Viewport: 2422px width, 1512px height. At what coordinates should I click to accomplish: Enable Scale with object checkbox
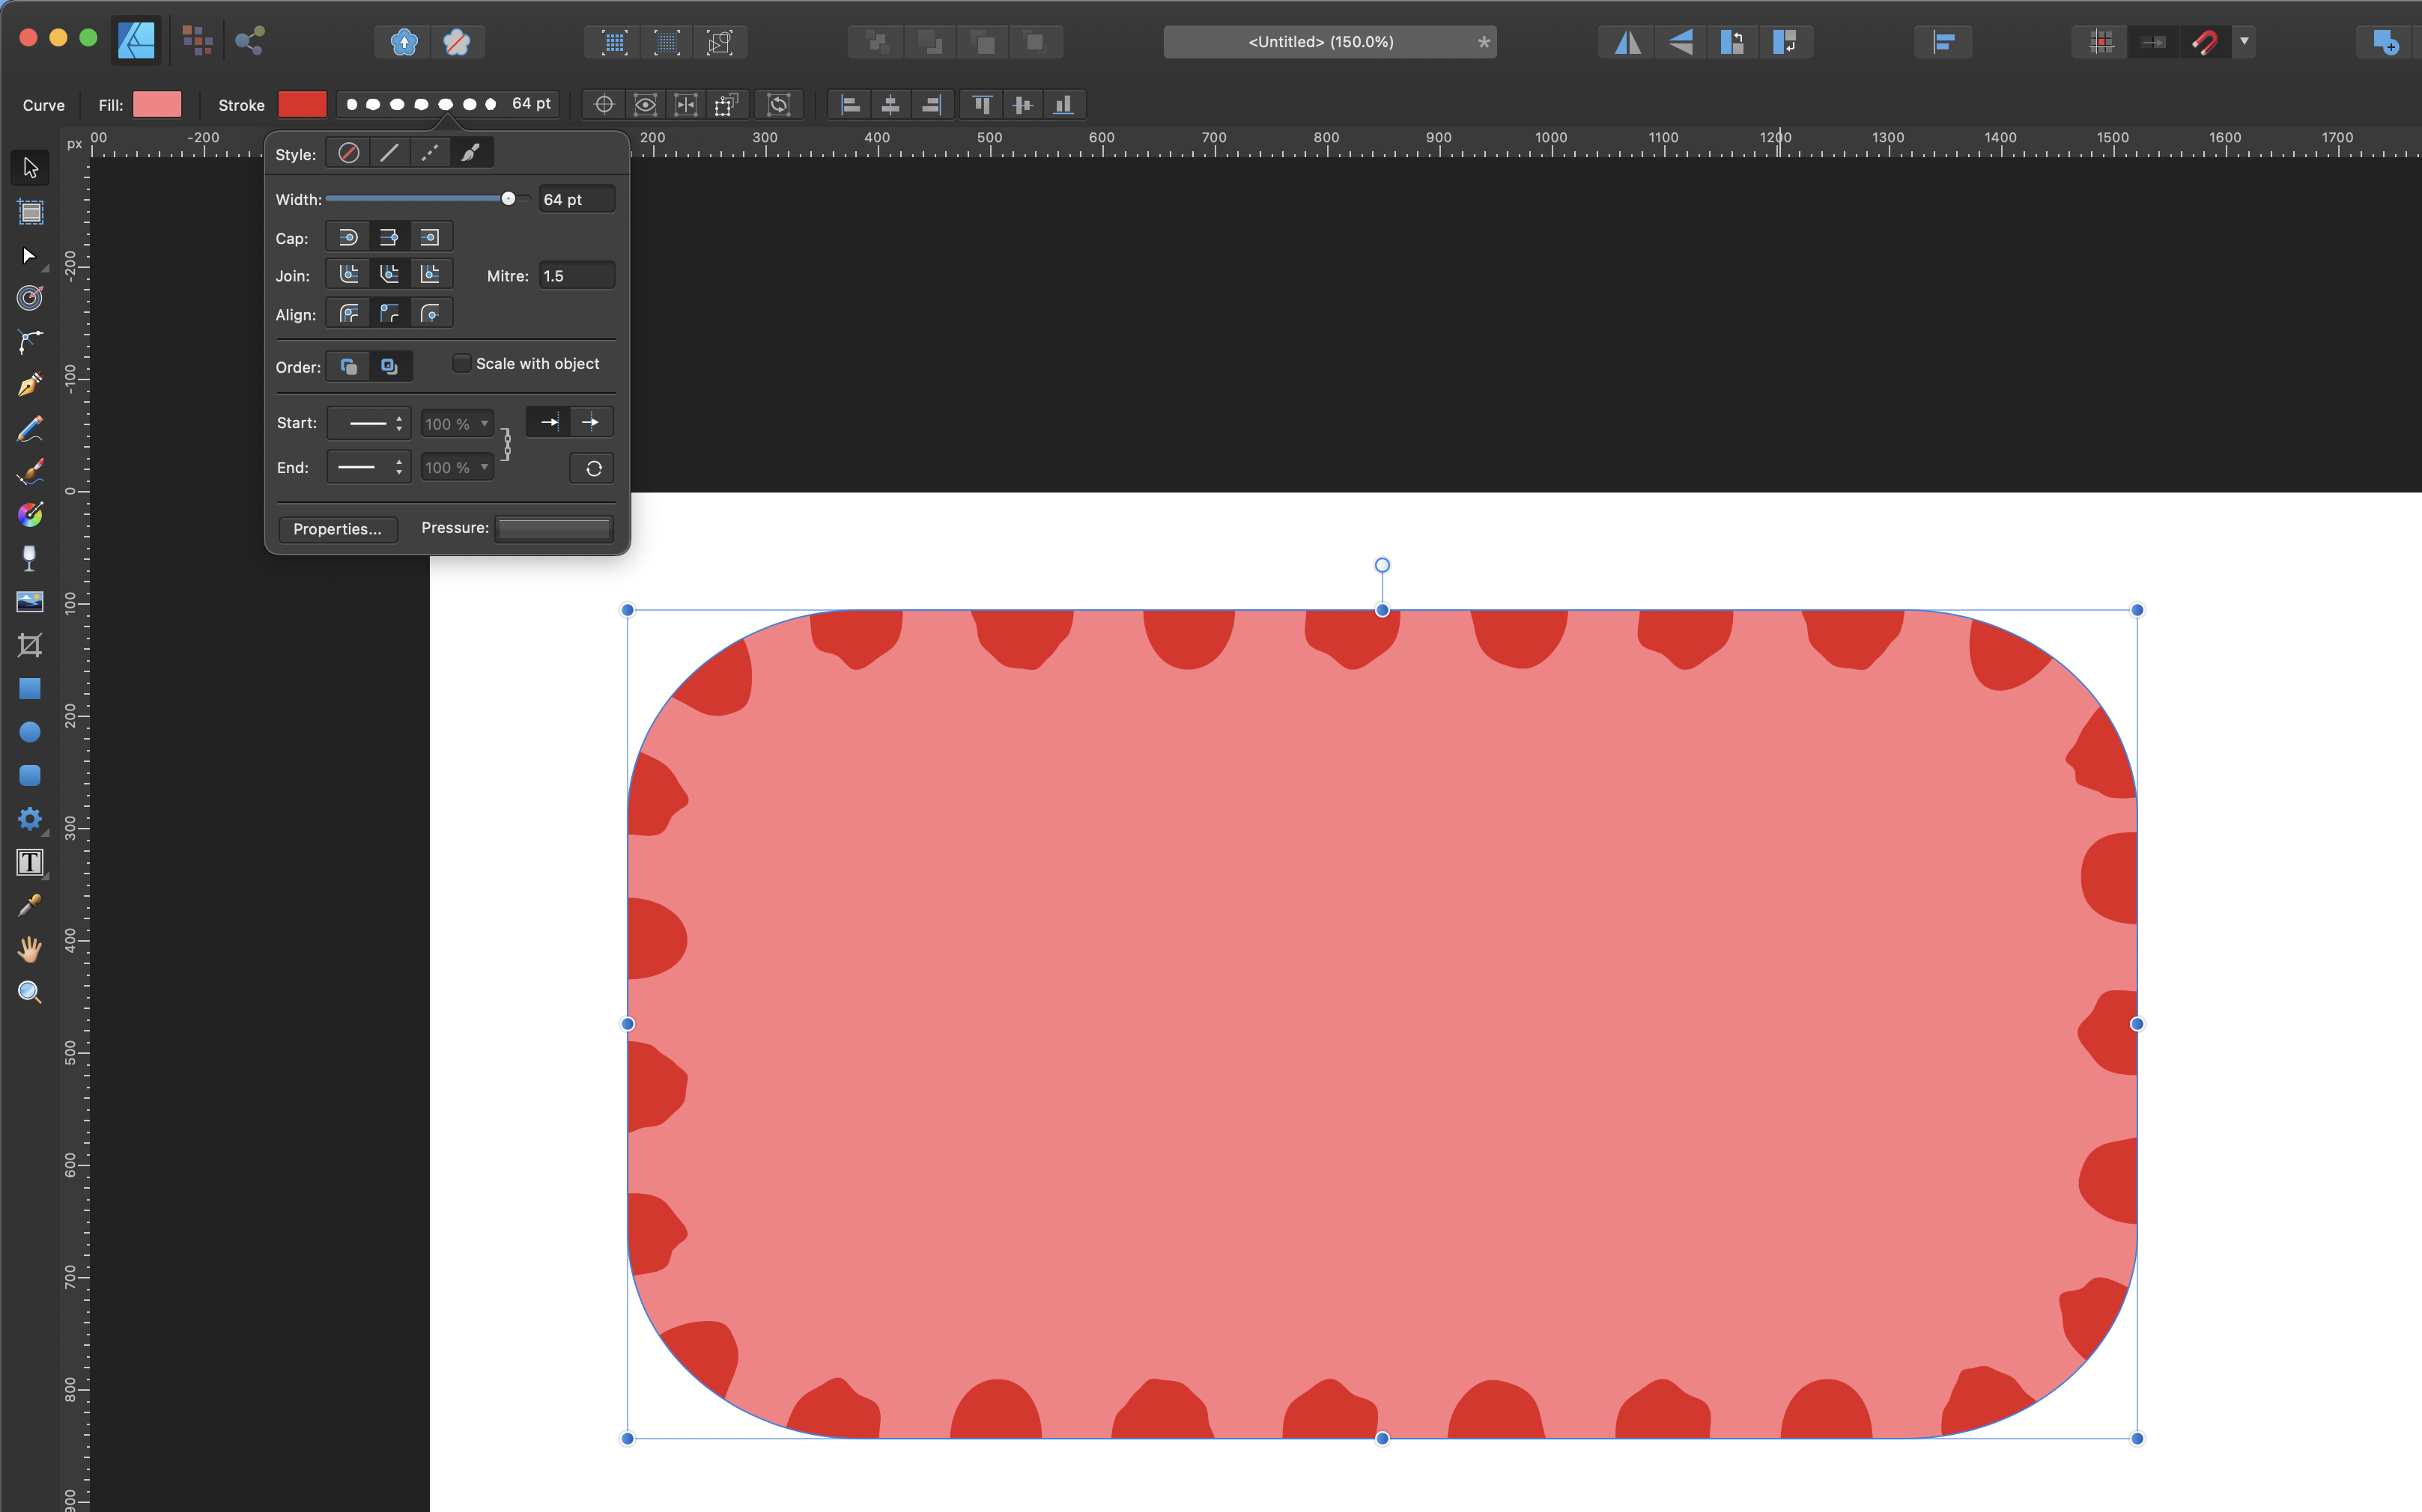[461, 363]
